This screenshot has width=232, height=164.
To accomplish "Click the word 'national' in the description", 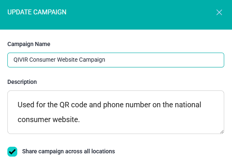I will pyautogui.click(x=188, y=105).
